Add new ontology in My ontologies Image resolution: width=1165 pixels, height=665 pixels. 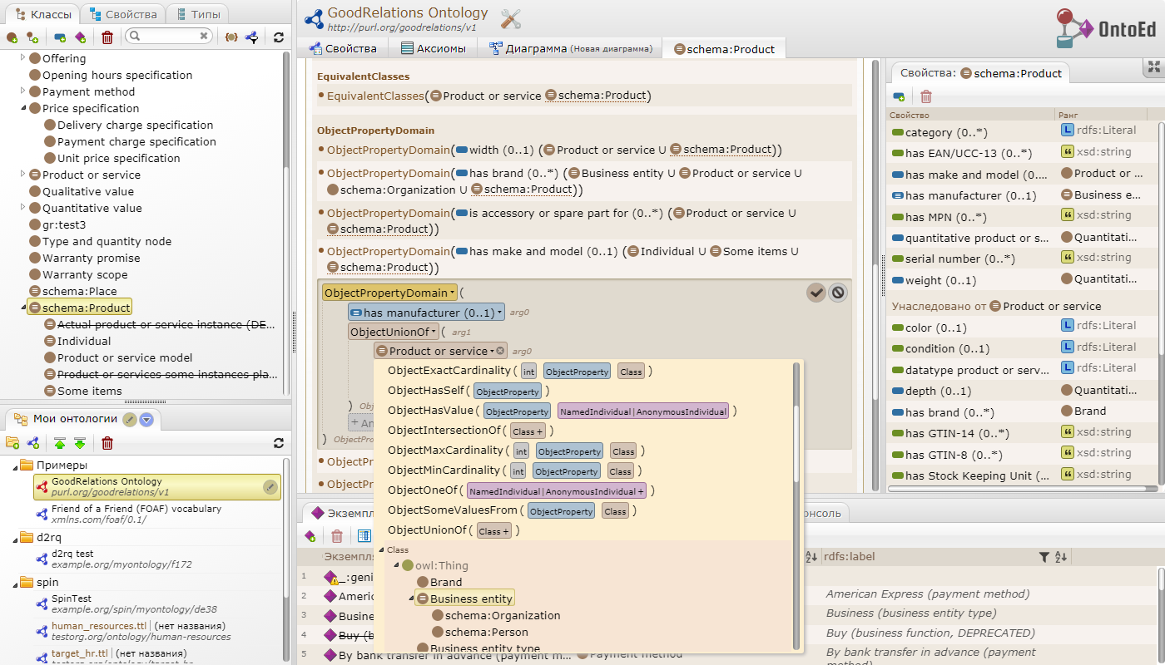point(33,443)
